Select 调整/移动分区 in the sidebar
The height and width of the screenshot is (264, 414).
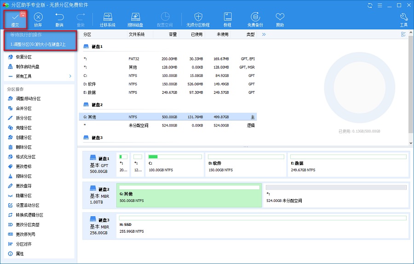tap(28, 99)
